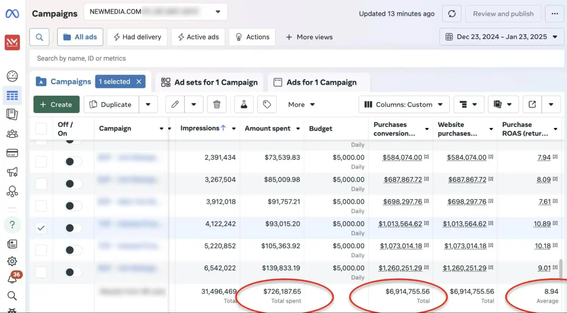Screen dimensions: 567x313
Task: Click the search by name, ID or metrics field
Action: point(297,58)
